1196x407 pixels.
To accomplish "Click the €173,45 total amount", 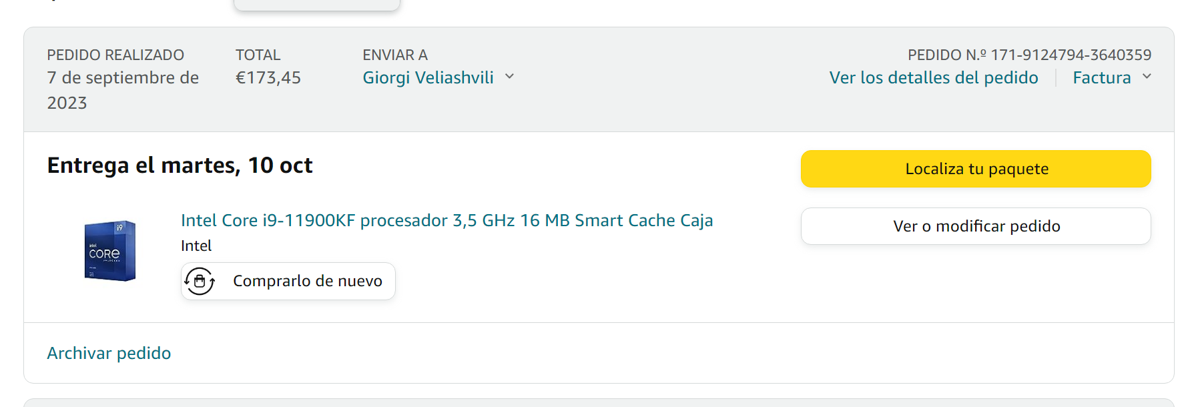I will [x=268, y=78].
